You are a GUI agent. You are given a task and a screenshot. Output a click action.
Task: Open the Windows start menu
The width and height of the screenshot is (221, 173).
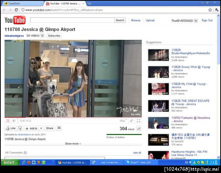(x=10, y=162)
